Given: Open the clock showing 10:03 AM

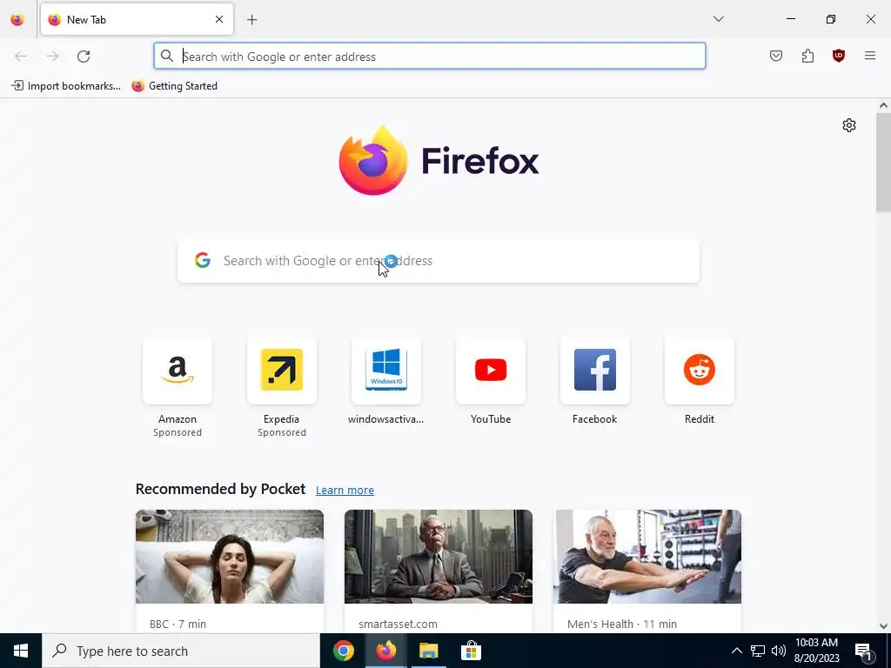Looking at the screenshot, I should coord(816,651).
